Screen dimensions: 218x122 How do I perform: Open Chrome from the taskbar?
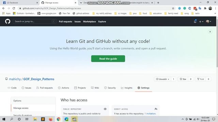tap(59, 119)
